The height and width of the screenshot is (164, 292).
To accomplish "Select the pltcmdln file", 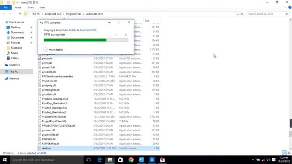I will (47, 58).
